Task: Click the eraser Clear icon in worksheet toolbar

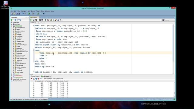Action: pyautogui.click(x=56, y=20)
